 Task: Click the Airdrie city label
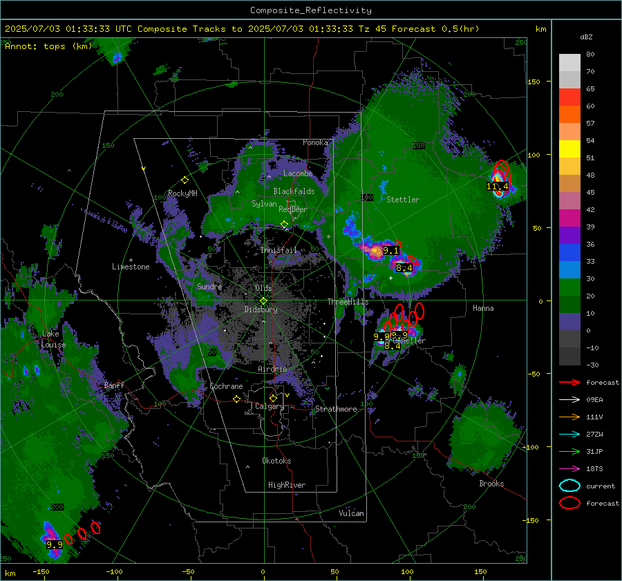tap(272, 369)
